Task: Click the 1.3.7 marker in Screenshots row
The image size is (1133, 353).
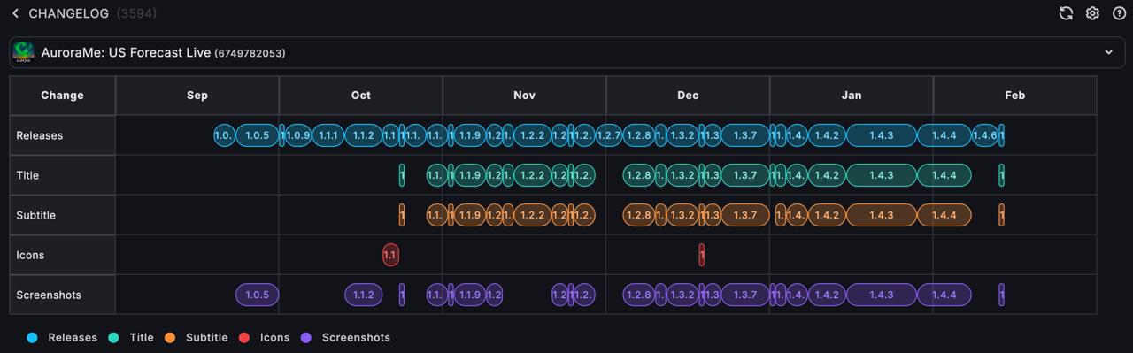Action: 745,295
